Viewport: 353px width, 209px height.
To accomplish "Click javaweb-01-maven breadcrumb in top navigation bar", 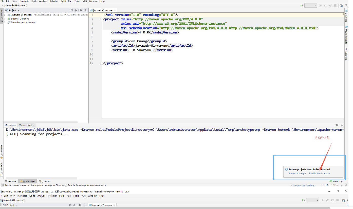I will [x=15, y=5].
